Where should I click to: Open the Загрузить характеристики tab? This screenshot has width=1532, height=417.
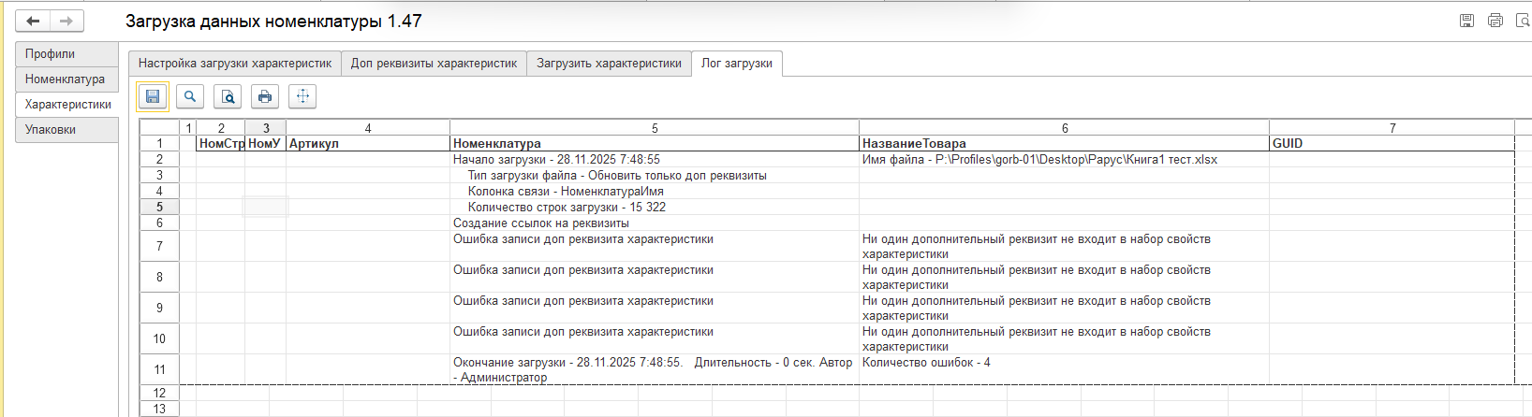click(x=609, y=64)
